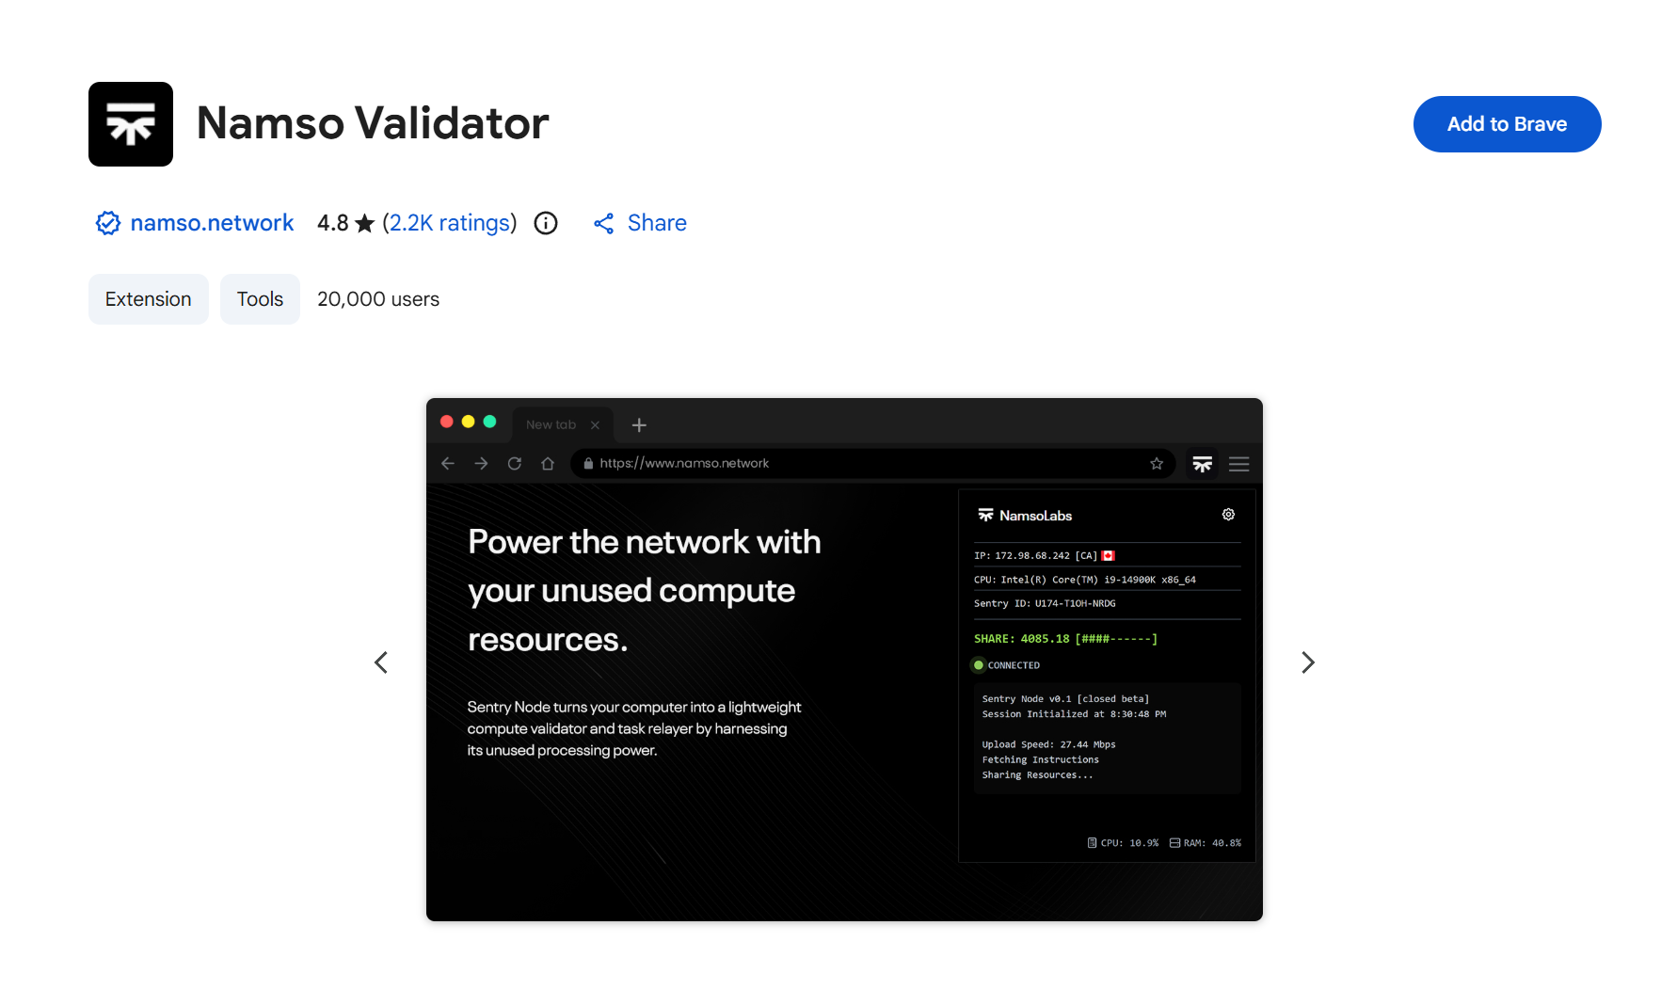The width and height of the screenshot is (1677, 1005).
Task: Click the Share icon
Action: (604, 223)
